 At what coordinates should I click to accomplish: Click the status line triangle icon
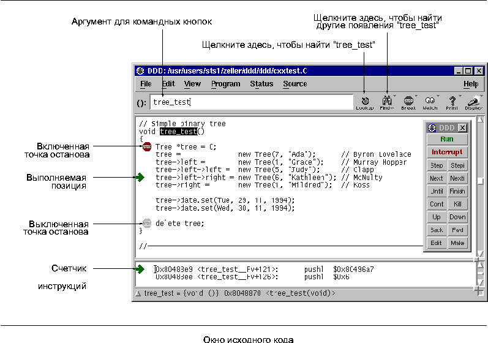pos(138,293)
